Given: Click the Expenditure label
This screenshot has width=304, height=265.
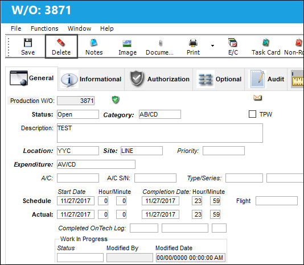Looking at the screenshot, I should (x=34, y=164).
